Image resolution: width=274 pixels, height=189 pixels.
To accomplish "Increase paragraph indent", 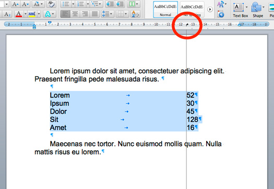I will coord(120,4).
